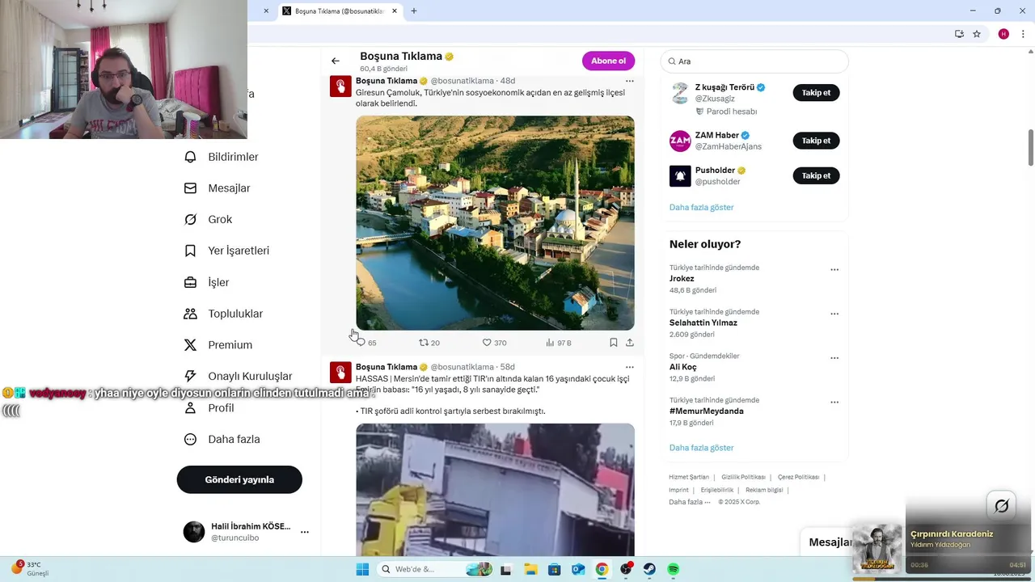Open Gizlilik Politikası footer link
The height and width of the screenshot is (582, 1035).
(743, 477)
